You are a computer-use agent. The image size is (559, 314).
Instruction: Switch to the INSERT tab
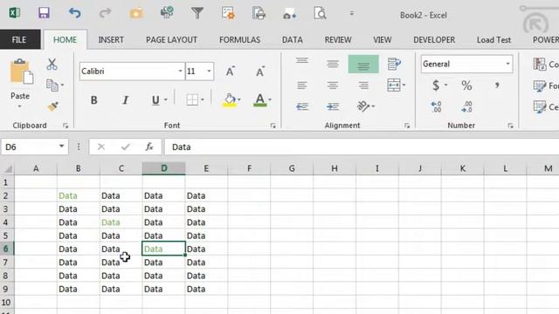(x=111, y=40)
